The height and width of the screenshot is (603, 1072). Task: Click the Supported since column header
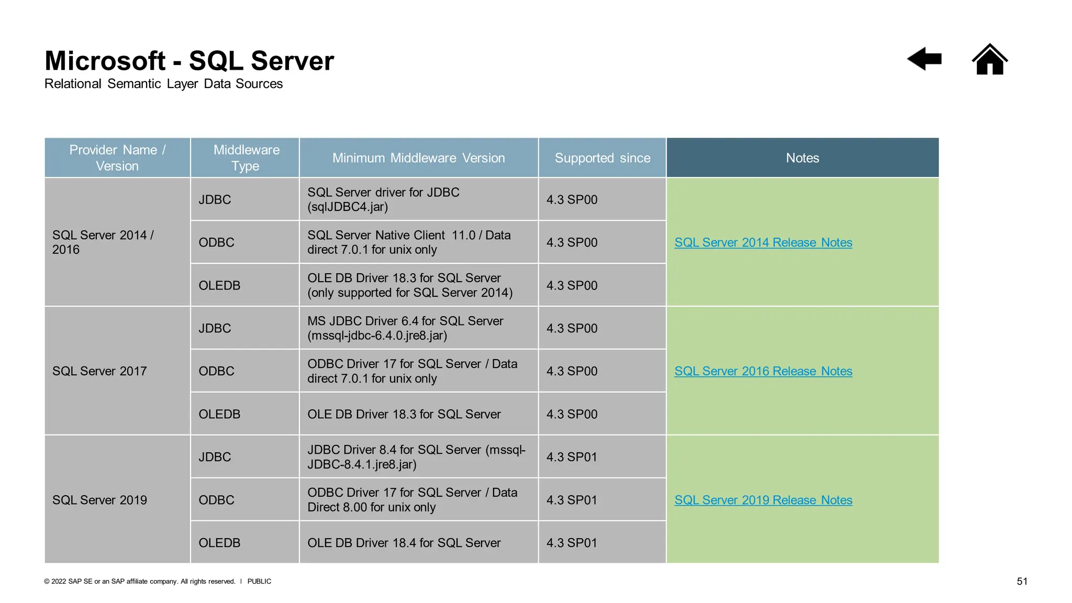coord(602,158)
